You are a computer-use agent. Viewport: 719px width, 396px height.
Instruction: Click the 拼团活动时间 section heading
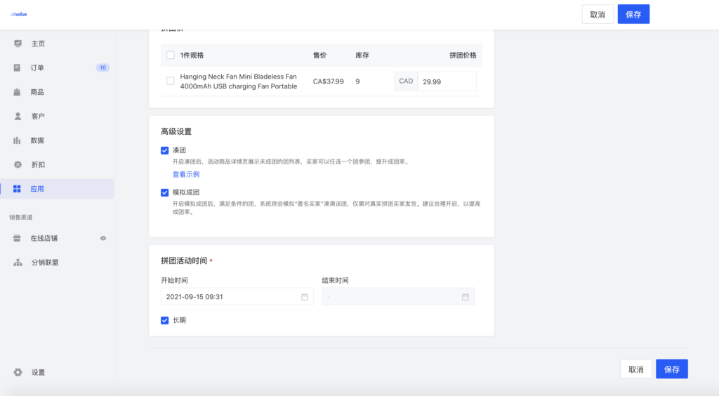tap(184, 260)
